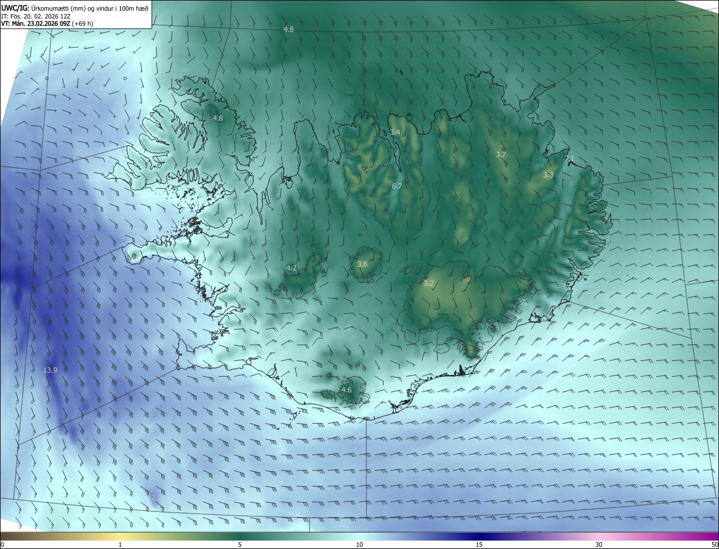Click the "(+69 h)" forecast offset text
Image resolution: width=719 pixels, height=549 pixels.
pos(83,24)
